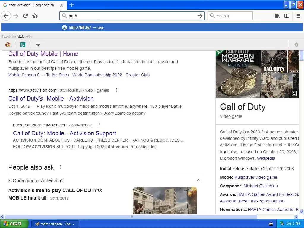
Task: Collapse the Is Codm part of Activision question
Action: [x=198, y=180]
